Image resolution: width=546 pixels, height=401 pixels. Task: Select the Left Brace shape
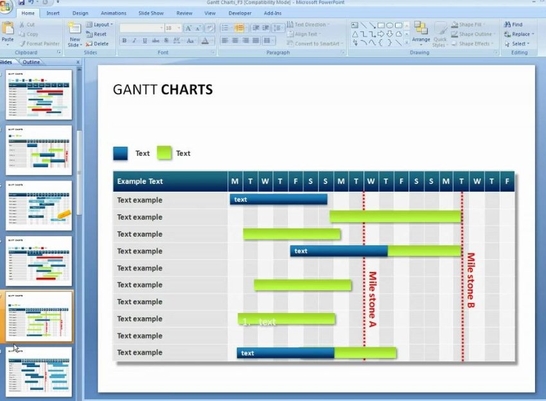pos(381,43)
